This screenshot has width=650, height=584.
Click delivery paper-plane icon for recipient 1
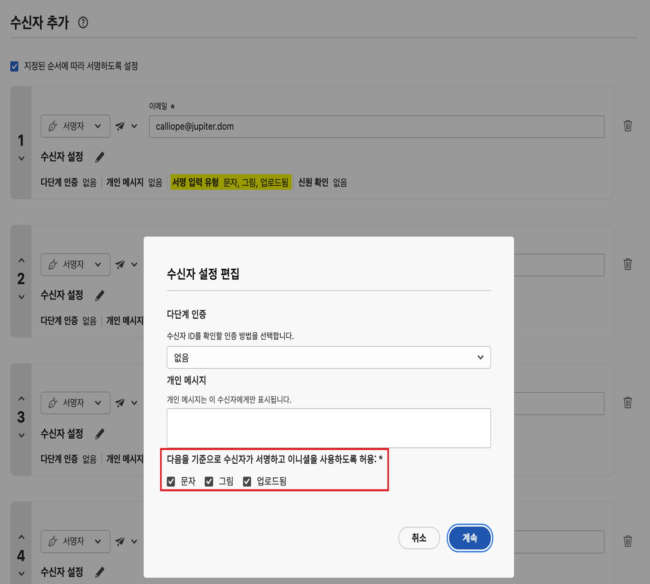click(120, 126)
